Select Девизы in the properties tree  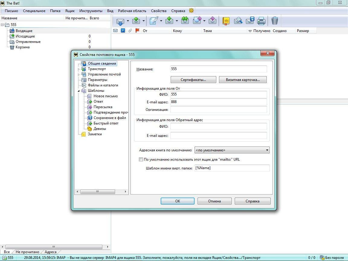(100, 129)
